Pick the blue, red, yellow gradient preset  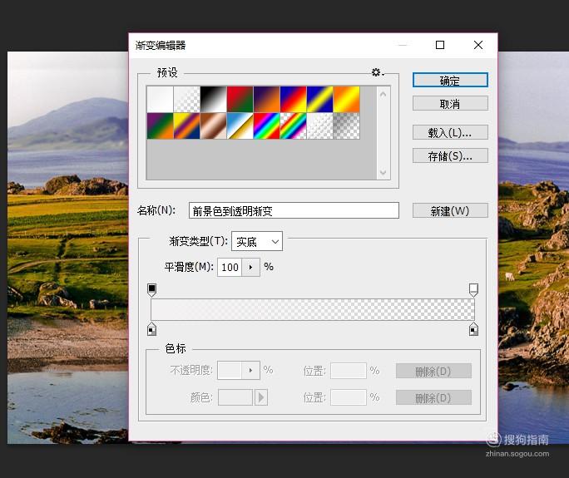pos(293,100)
